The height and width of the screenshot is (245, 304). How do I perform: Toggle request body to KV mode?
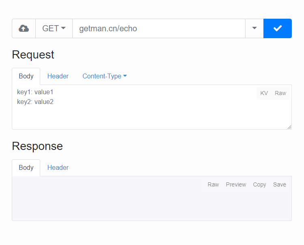[264, 93]
